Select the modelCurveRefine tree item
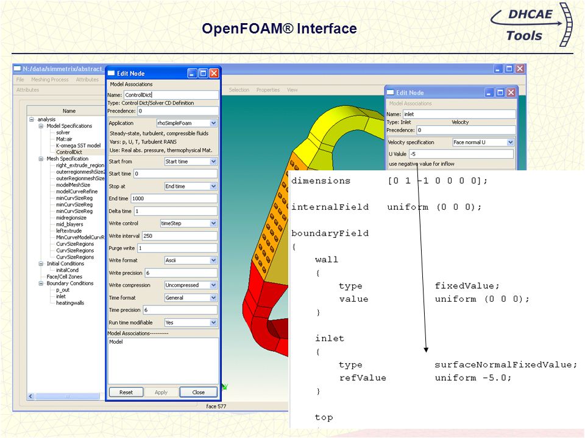Image resolution: width=585 pixels, height=438 pixels. [x=77, y=192]
